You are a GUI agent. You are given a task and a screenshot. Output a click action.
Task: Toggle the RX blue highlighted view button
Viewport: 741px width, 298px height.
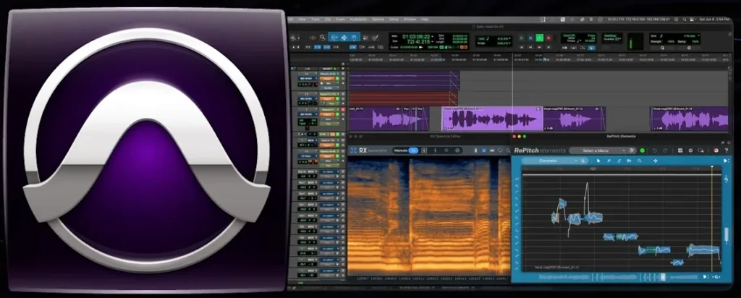click(483, 150)
